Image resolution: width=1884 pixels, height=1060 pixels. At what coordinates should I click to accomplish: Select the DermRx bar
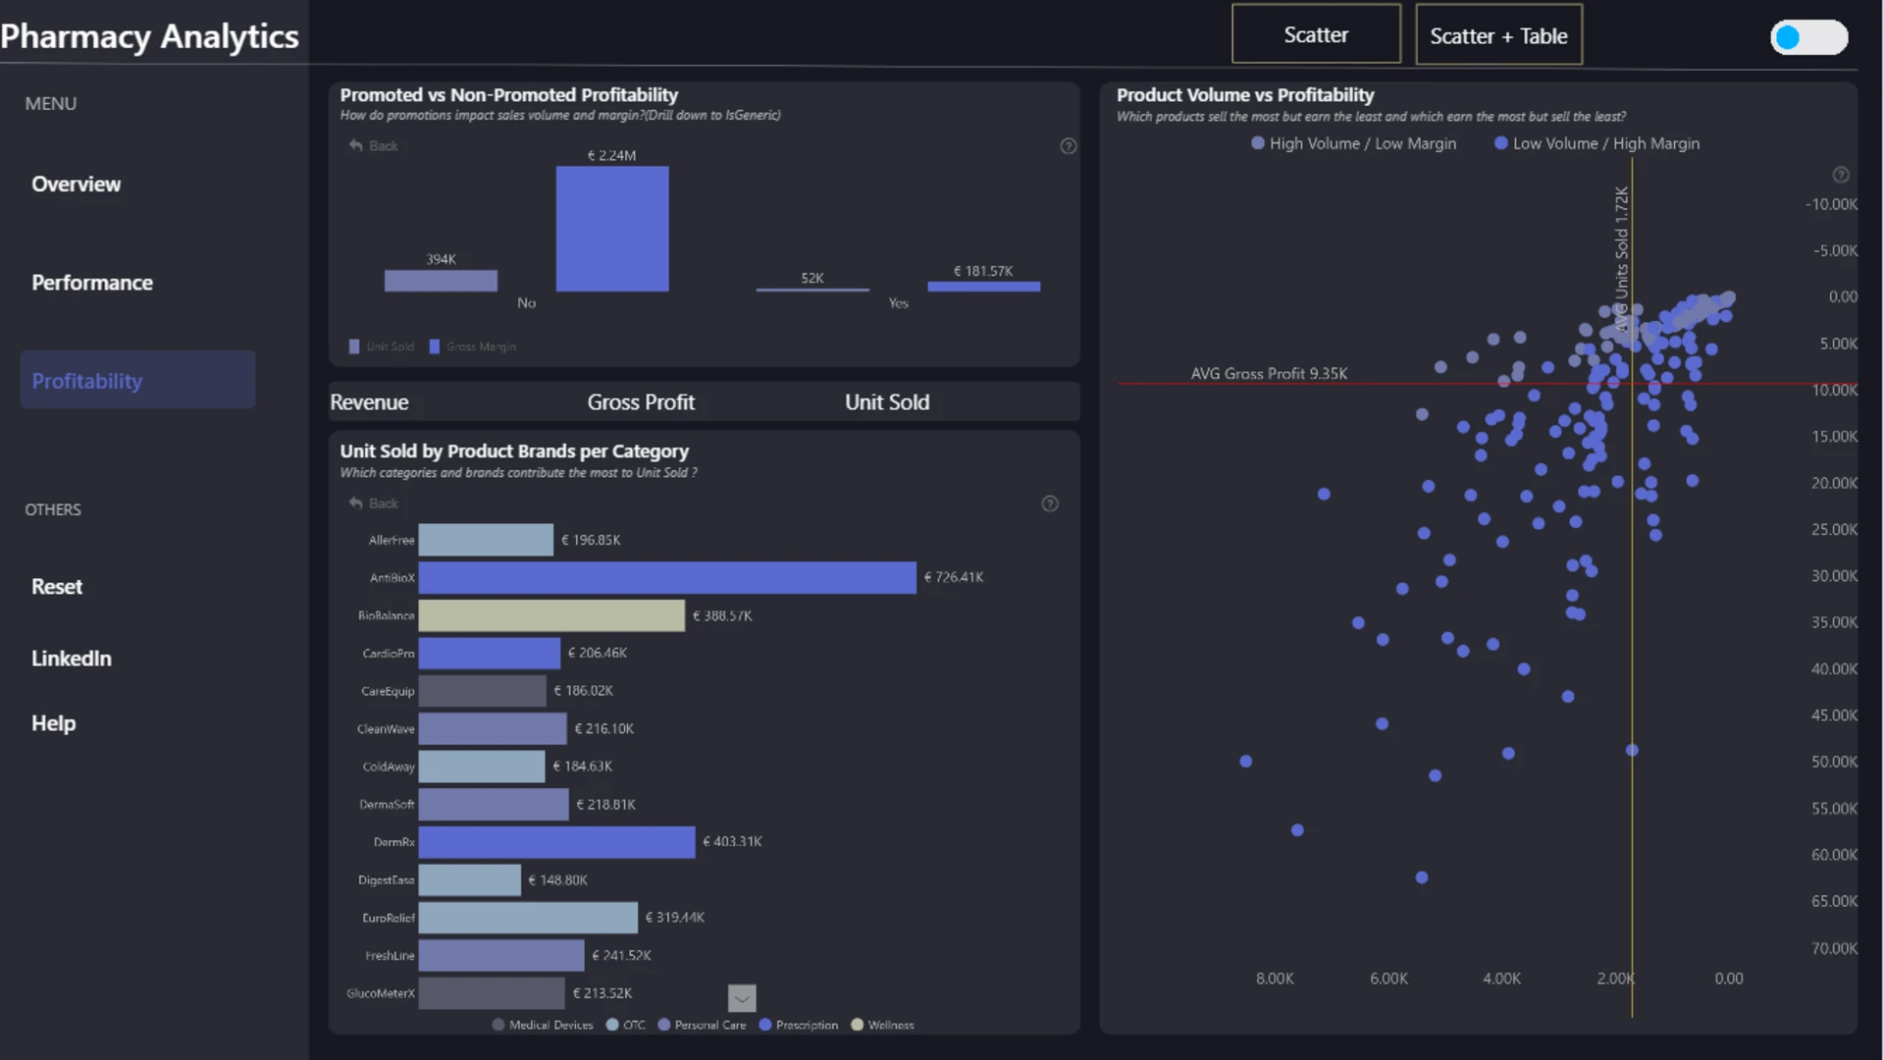click(x=557, y=842)
